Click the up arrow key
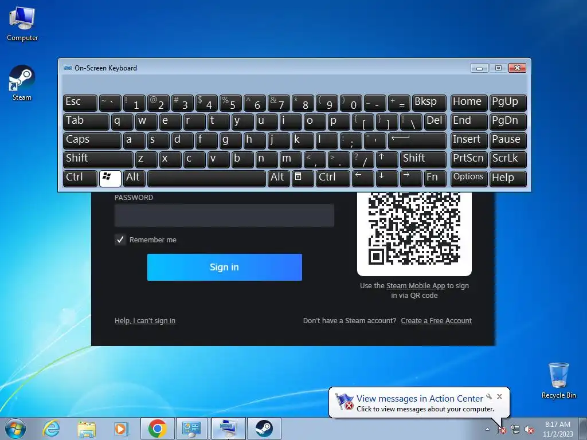The image size is (587, 440). coord(387,160)
